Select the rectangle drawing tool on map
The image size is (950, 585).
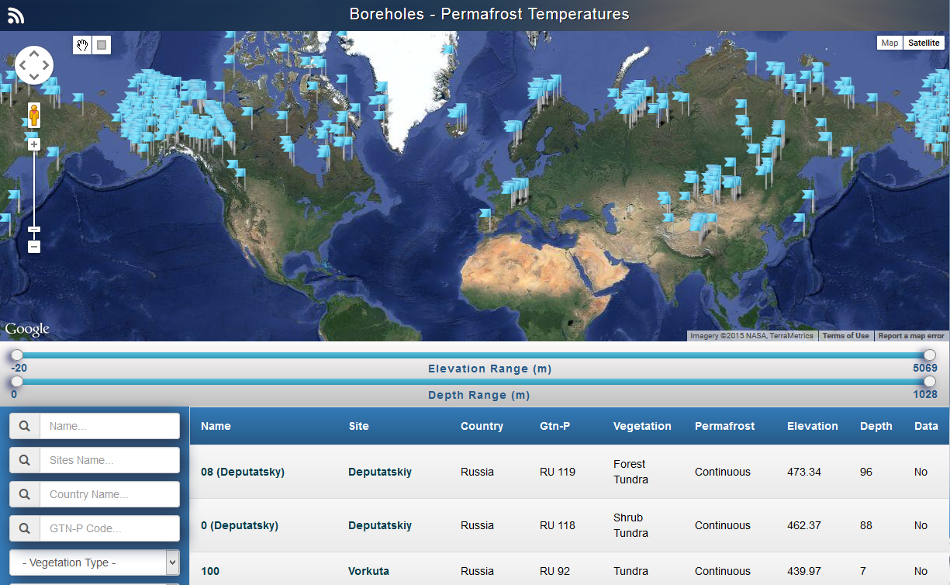tap(102, 45)
